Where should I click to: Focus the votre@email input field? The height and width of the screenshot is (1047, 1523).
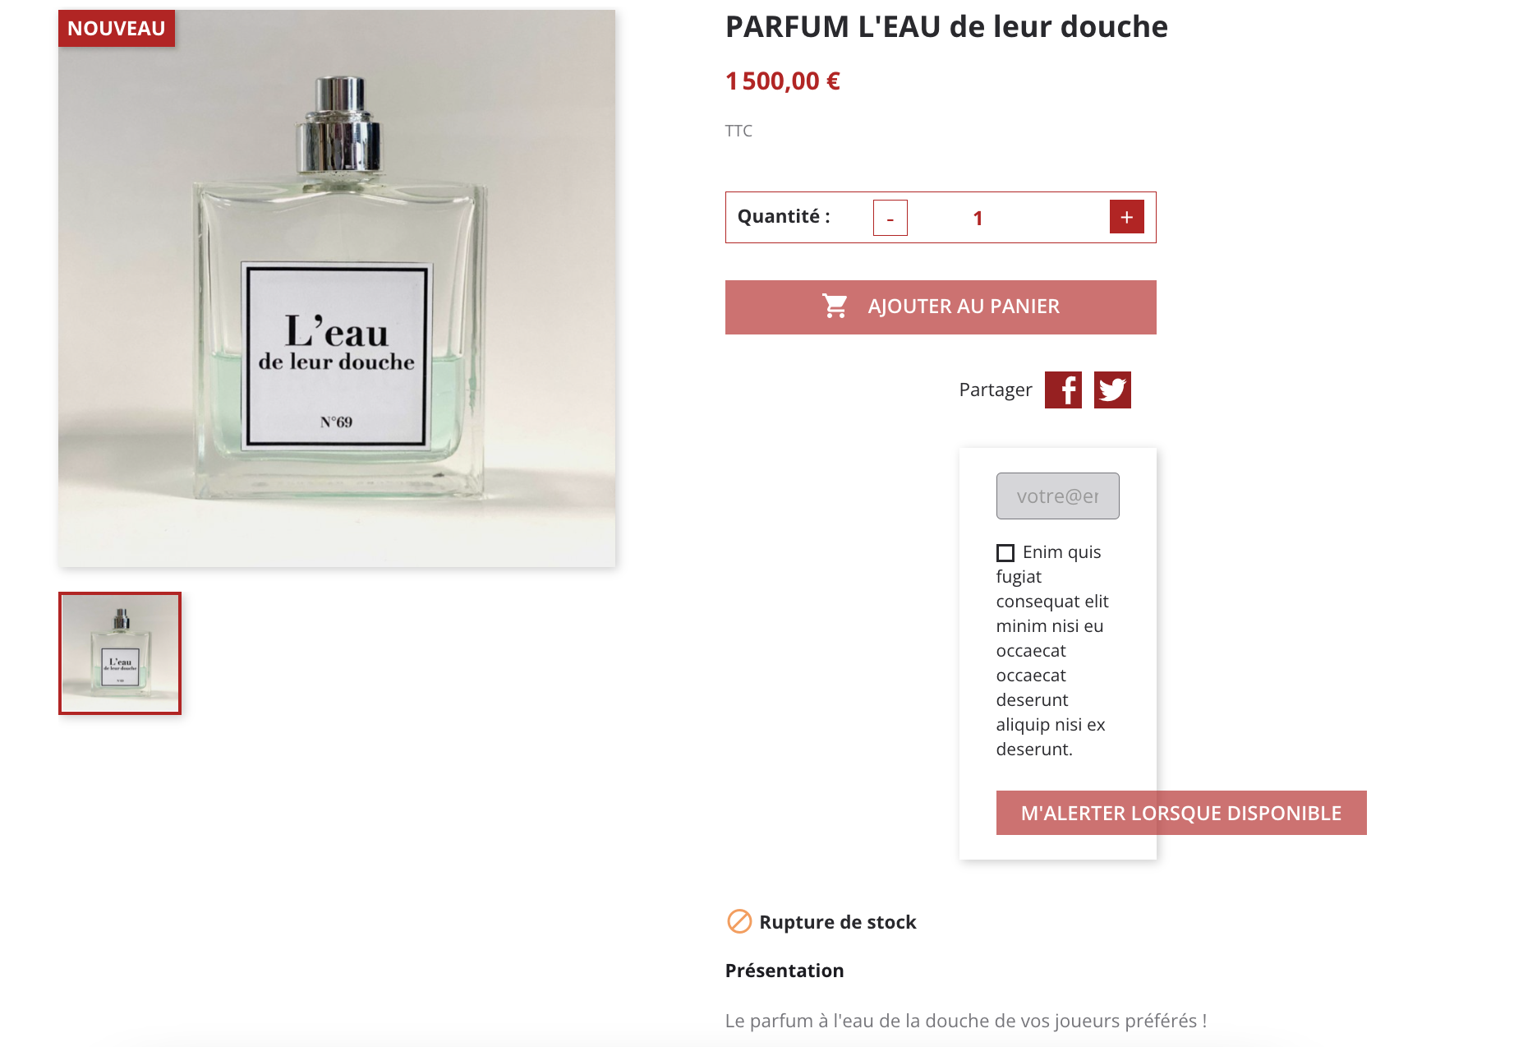coord(1058,496)
